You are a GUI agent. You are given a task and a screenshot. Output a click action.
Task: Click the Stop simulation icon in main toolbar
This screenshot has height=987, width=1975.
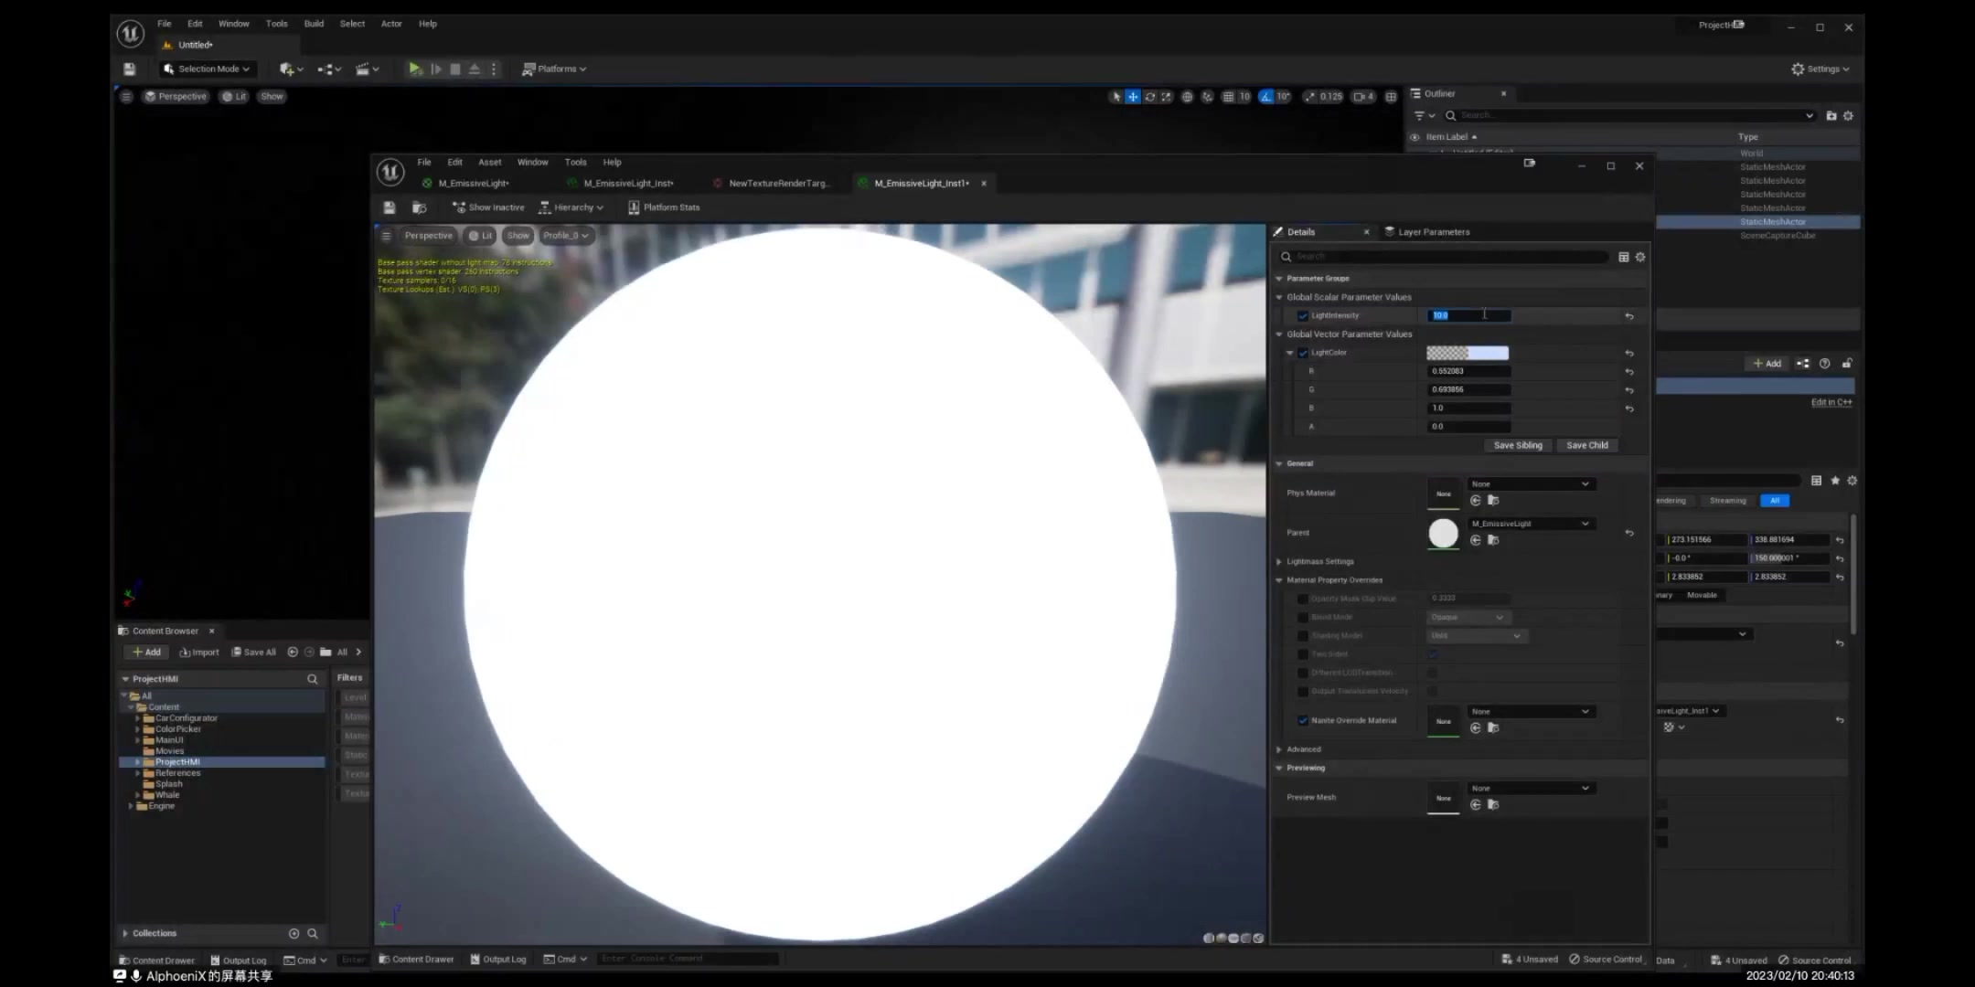(455, 69)
